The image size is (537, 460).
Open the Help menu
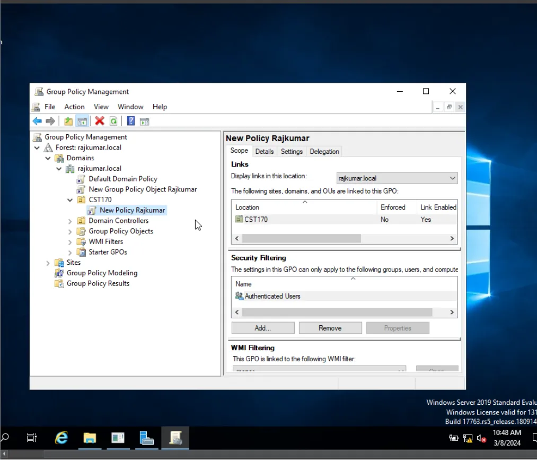click(x=160, y=107)
